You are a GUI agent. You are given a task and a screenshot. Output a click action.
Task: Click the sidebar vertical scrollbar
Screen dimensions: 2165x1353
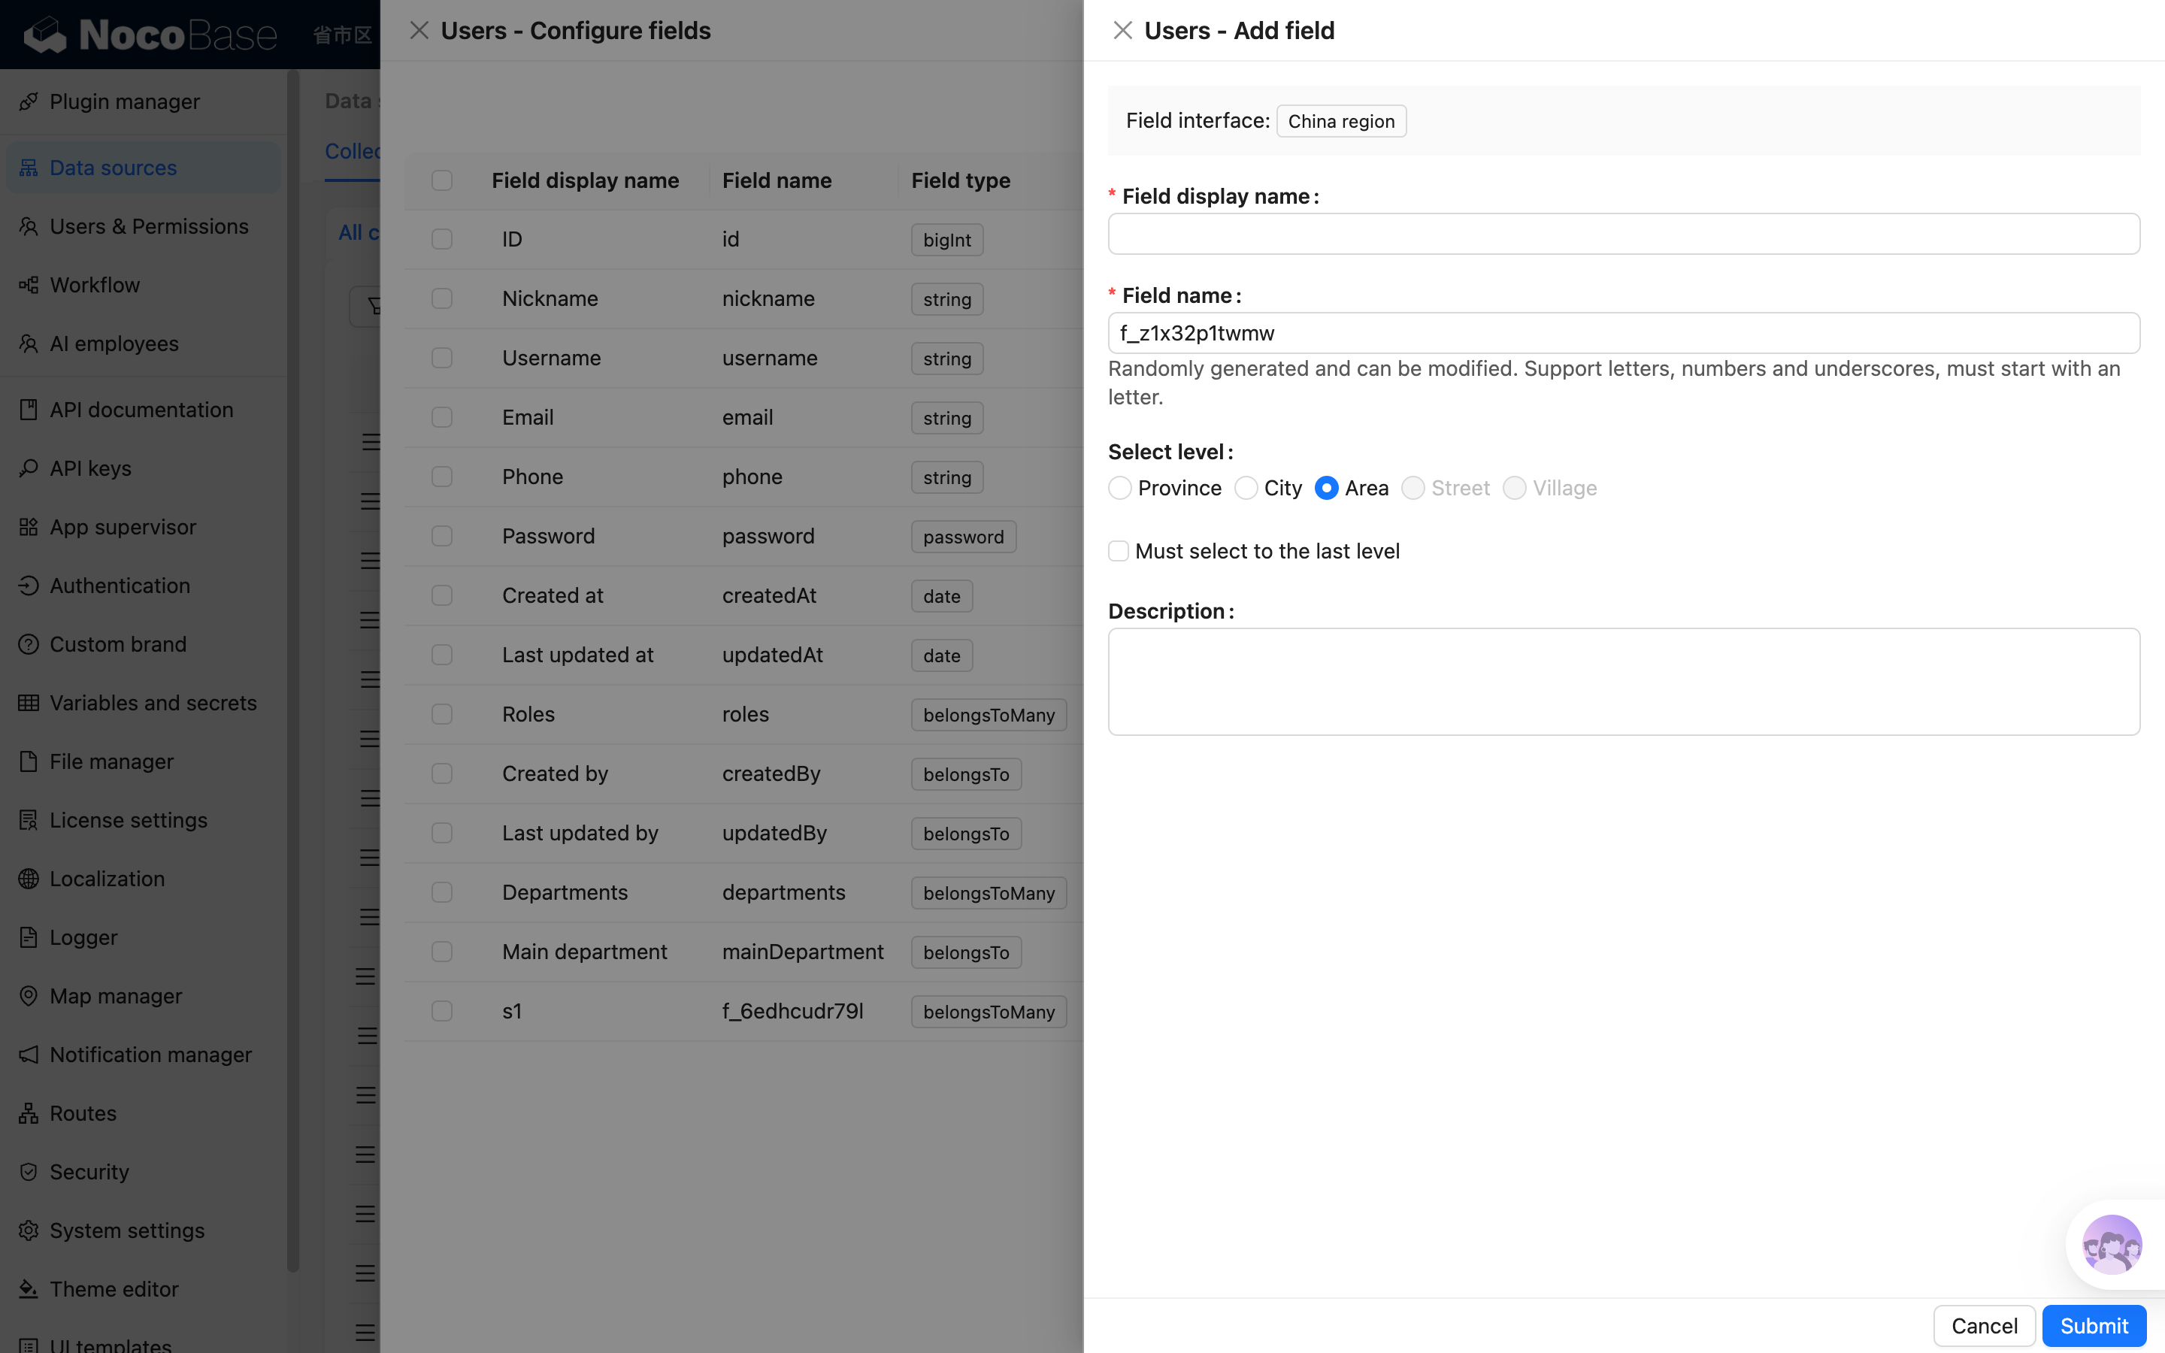292,671
